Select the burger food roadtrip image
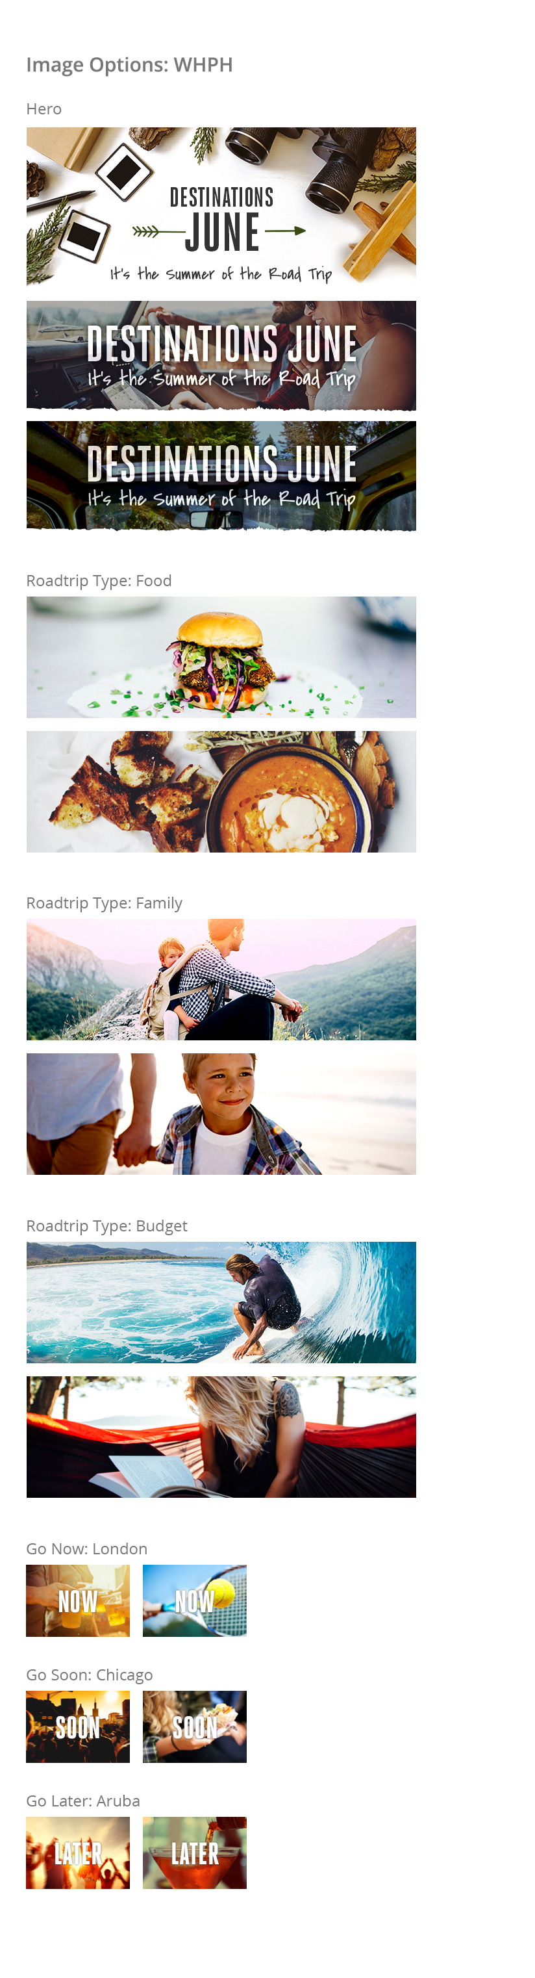This screenshot has height=1978, width=535. [x=221, y=658]
